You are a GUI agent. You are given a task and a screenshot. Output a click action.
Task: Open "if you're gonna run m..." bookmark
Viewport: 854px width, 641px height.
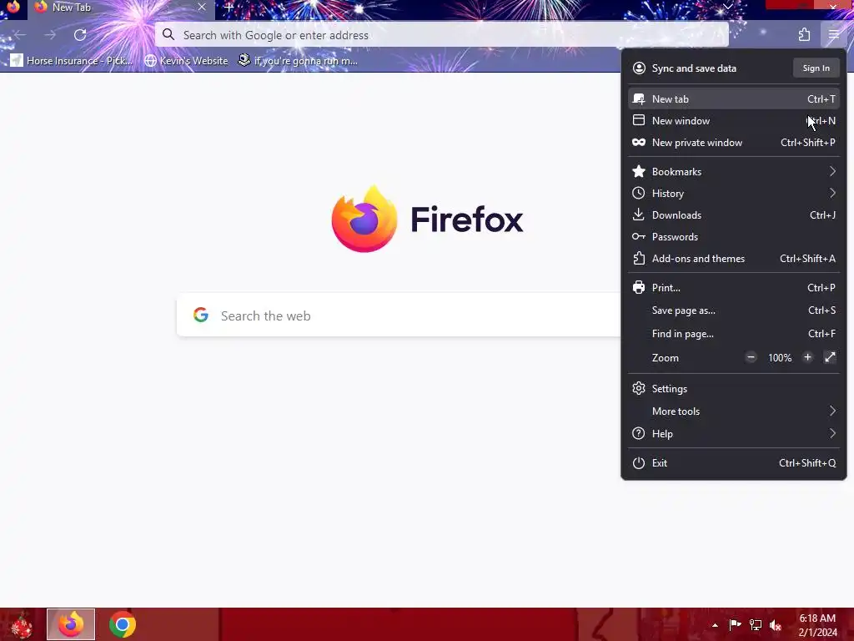coord(298,60)
